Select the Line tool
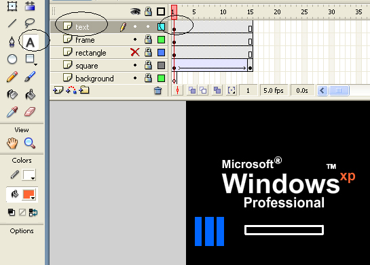370x265 pixels. 12,23
